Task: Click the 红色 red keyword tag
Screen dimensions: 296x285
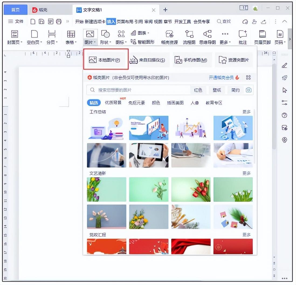Action: 198,90
